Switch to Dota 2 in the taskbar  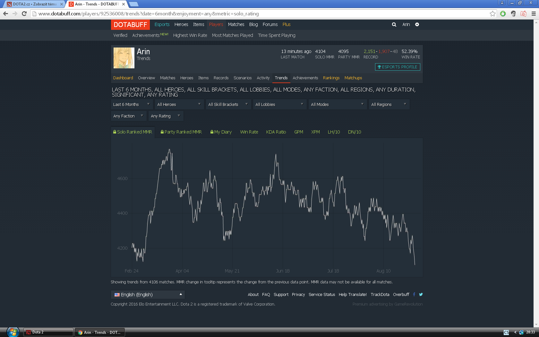(48, 332)
